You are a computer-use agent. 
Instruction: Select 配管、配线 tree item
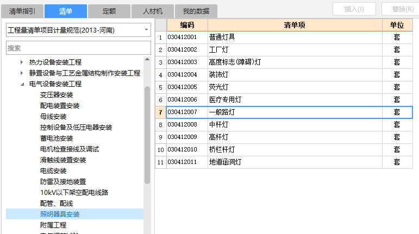(57, 203)
